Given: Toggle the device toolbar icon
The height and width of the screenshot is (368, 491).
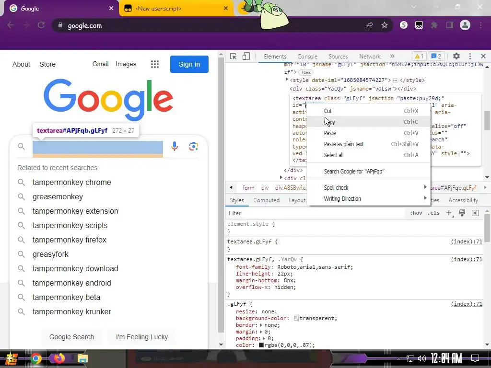Looking at the screenshot, I should pyautogui.click(x=246, y=57).
